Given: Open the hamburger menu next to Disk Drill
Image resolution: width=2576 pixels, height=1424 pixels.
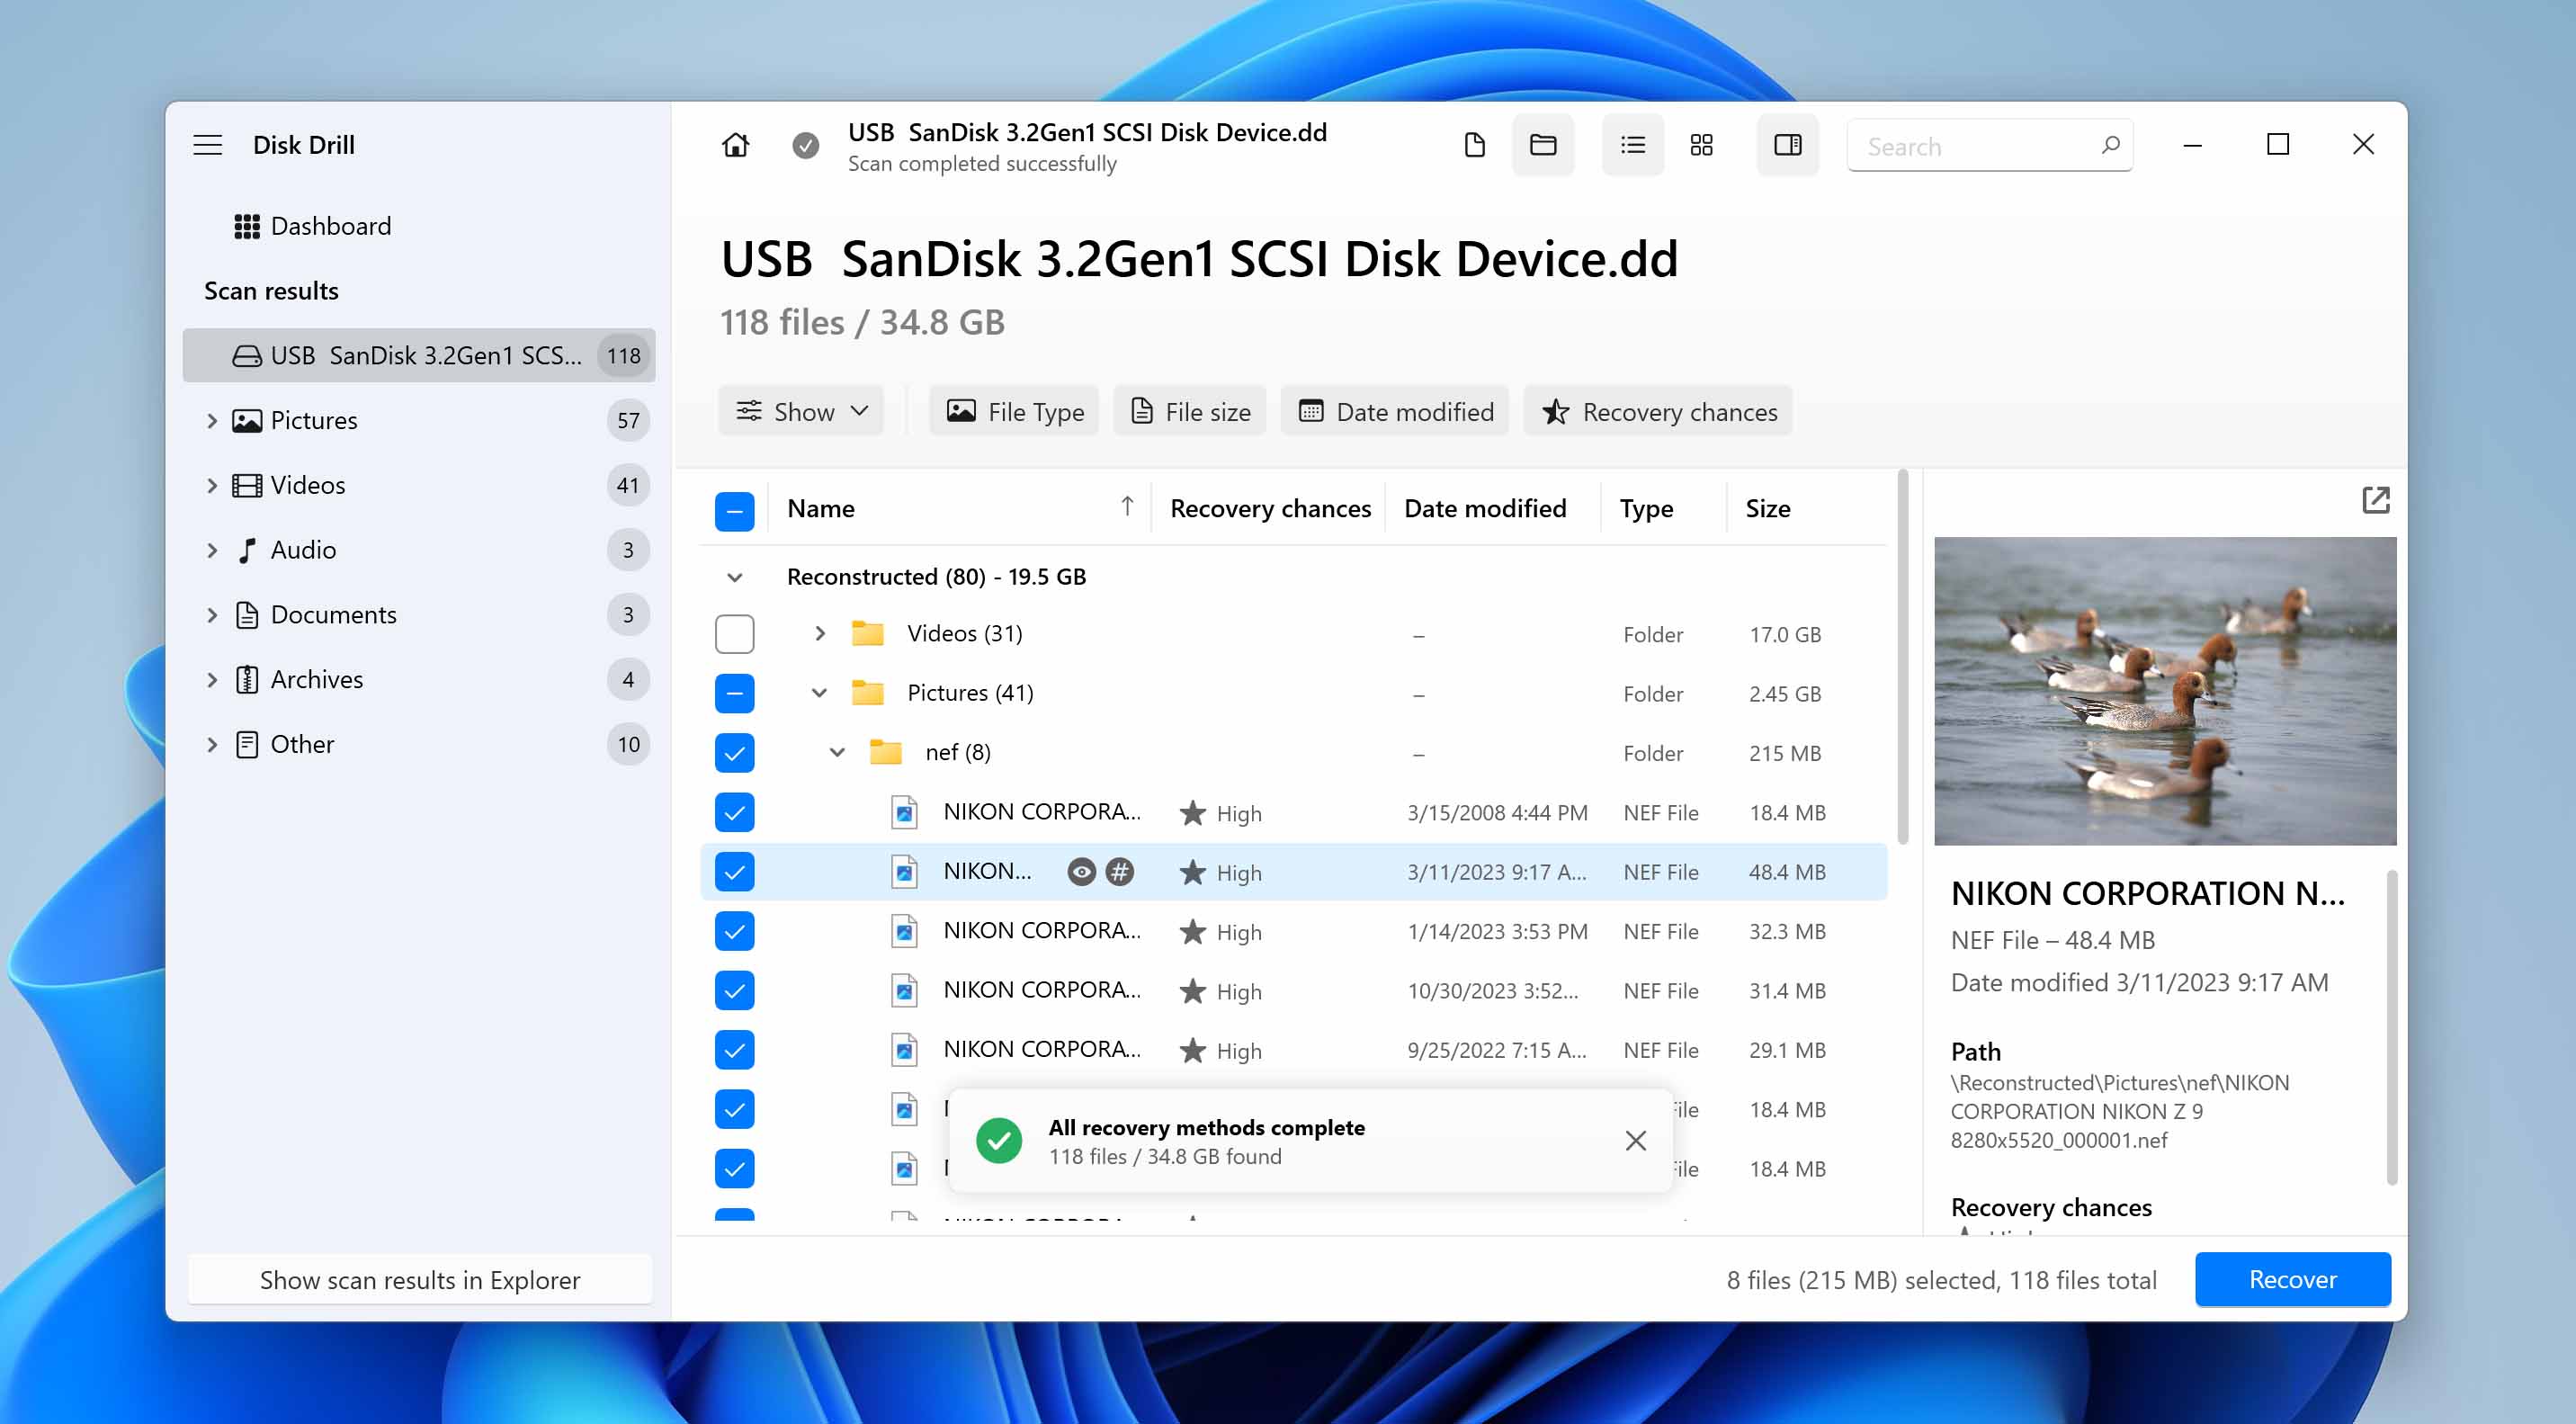Looking at the screenshot, I should coord(208,145).
